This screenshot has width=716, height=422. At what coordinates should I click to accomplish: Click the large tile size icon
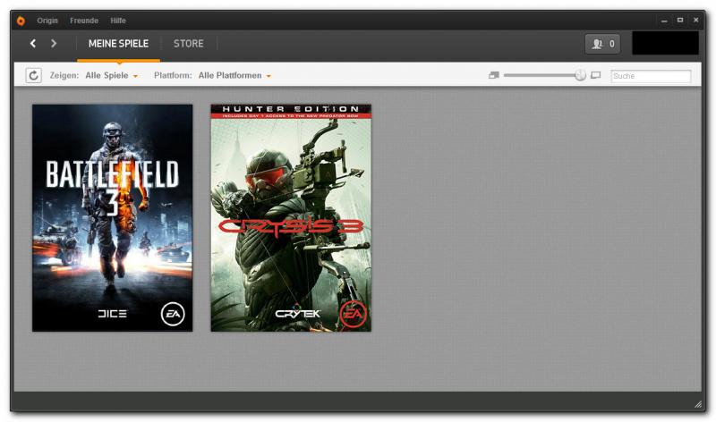(x=596, y=76)
